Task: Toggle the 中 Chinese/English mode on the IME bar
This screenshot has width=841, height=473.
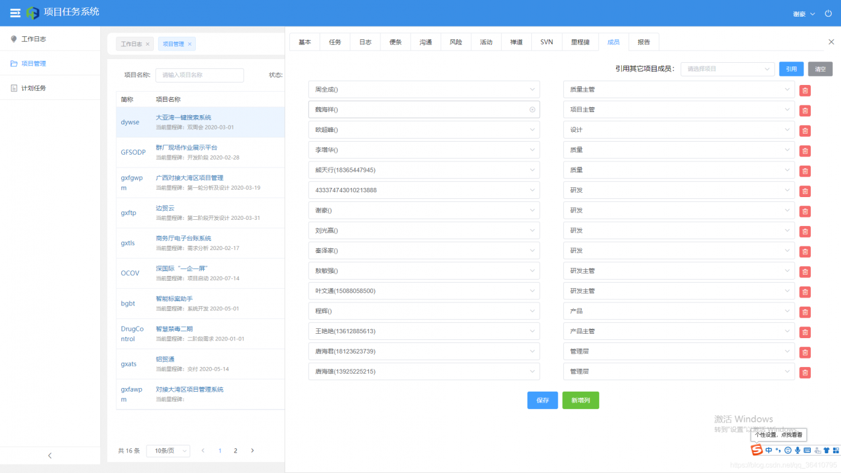Action: tap(769, 450)
